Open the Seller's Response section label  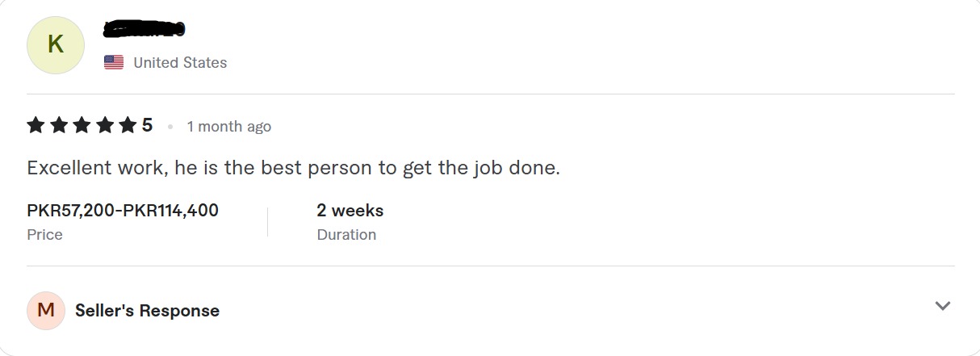click(147, 311)
